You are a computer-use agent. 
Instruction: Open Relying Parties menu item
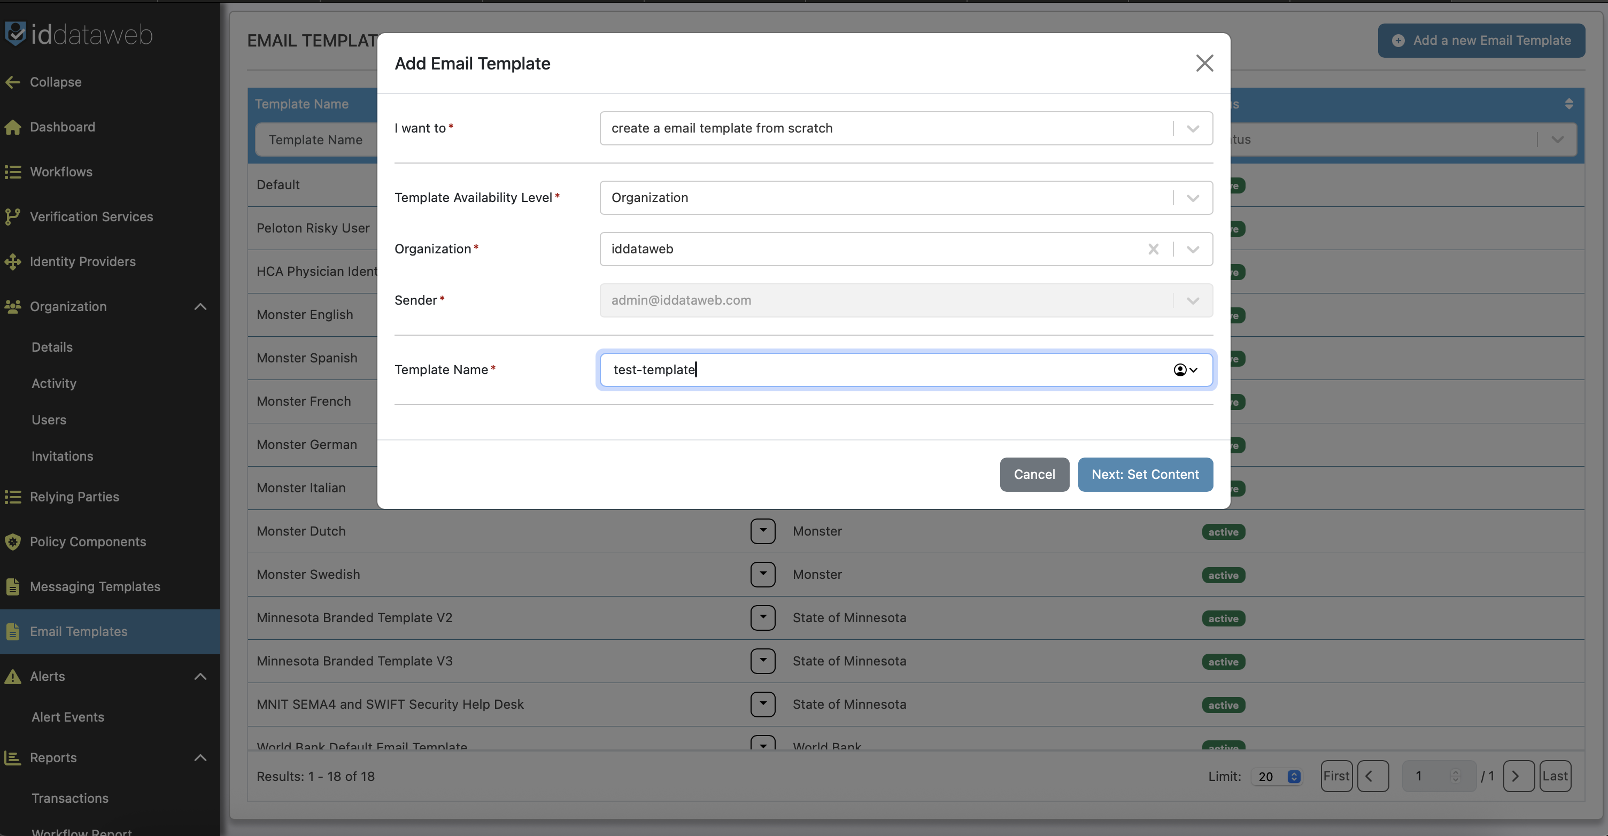click(74, 497)
